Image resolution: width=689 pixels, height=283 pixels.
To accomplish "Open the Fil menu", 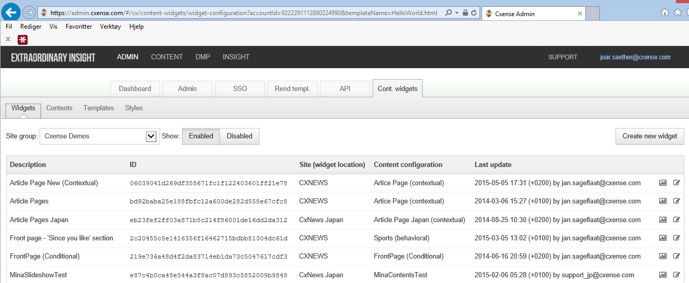I will coord(9,27).
